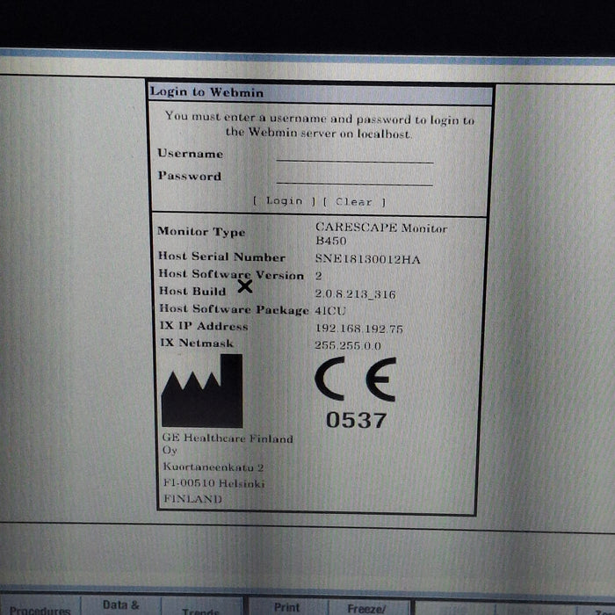Viewport: 615px width, 615px height.
Task: Click GE Healthcare Finland Oy text
Action: tap(228, 444)
